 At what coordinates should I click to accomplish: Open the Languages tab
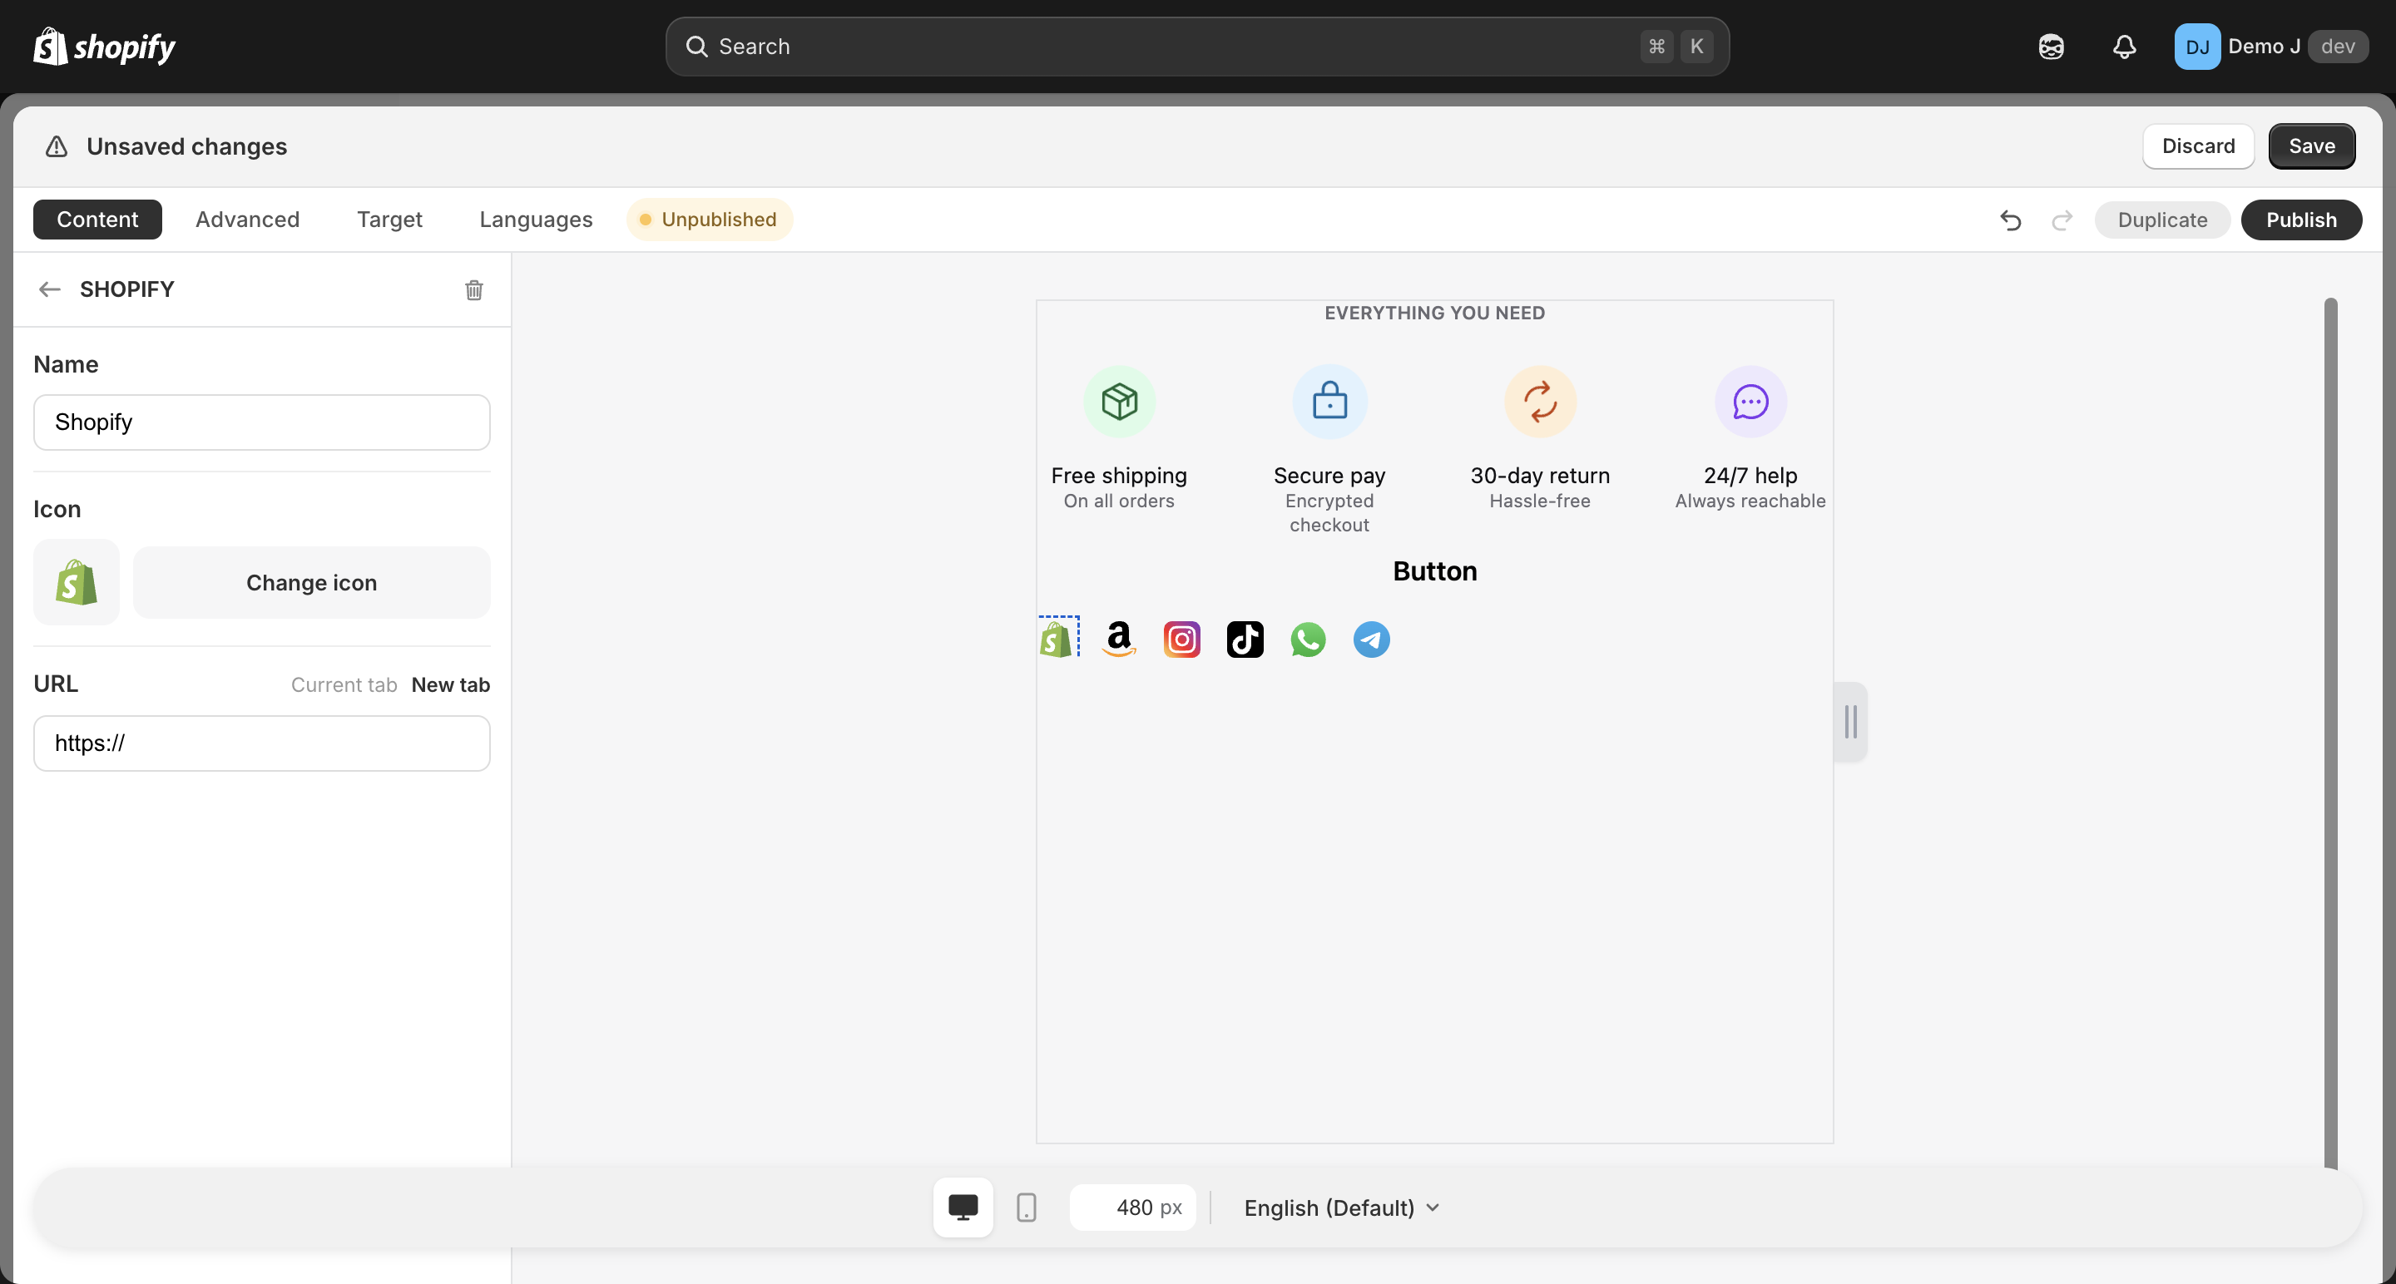coord(536,220)
